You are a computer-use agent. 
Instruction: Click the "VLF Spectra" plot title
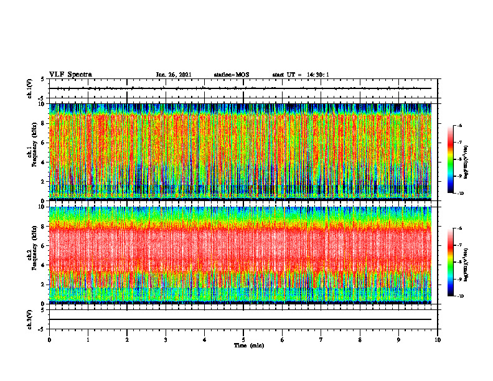click(70, 75)
